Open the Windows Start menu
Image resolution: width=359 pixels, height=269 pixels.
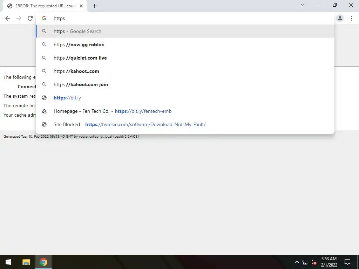[x=8, y=262]
